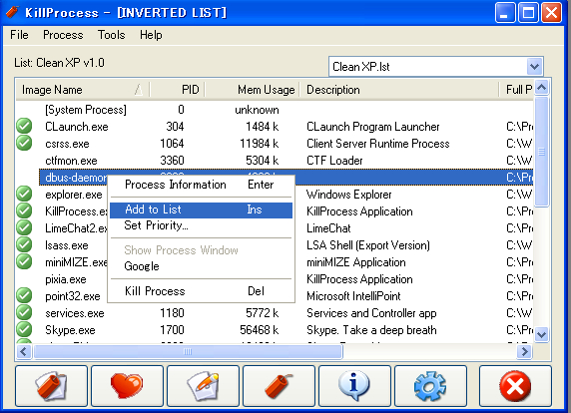Click the blue info bubble button
The height and width of the screenshot is (413, 571).
[x=354, y=386]
